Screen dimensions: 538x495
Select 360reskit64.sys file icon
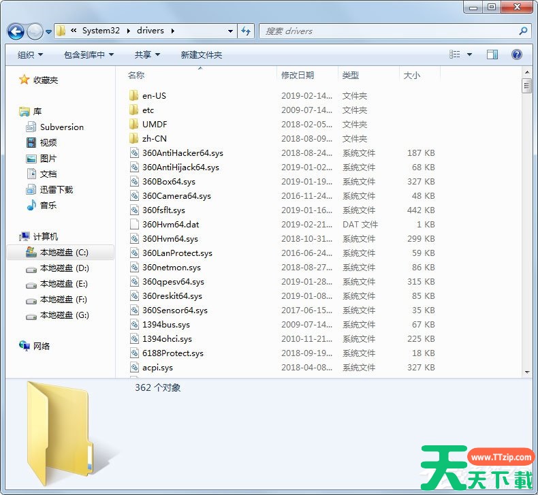134,296
